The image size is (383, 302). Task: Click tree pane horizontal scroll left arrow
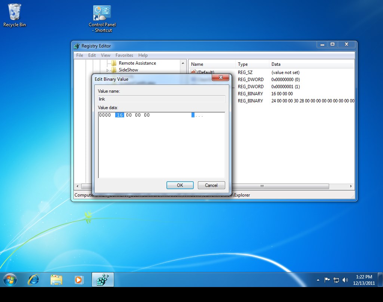tap(77, 186)
